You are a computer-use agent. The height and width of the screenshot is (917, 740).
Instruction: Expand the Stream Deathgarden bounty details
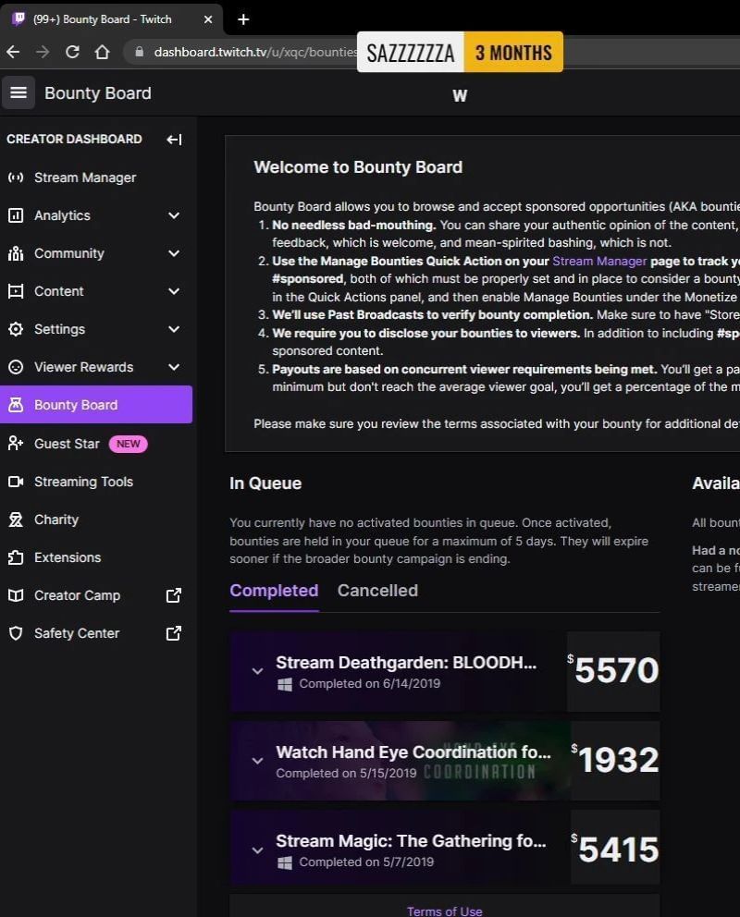[x=257, y=671]
